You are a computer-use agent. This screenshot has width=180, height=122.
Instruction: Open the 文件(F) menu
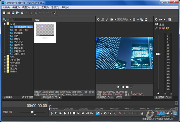[x=6, y=8]
